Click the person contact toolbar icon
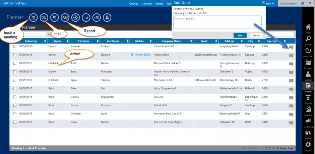The image size is (315, 154). coord(107,18)
